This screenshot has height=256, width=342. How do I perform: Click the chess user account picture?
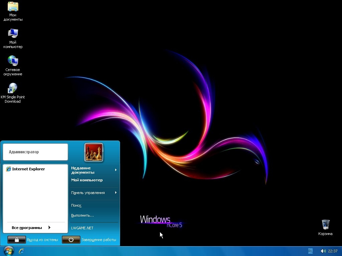tap(94, 152)
